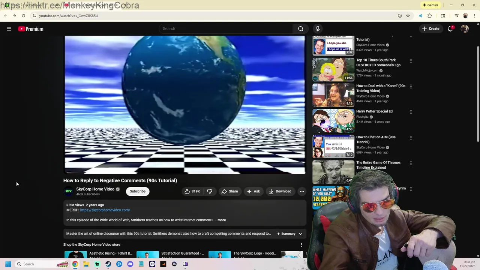This screenshot has width=480, height=270.
Task: Focus the YouTube search field
Action: (x=226, y=28)
